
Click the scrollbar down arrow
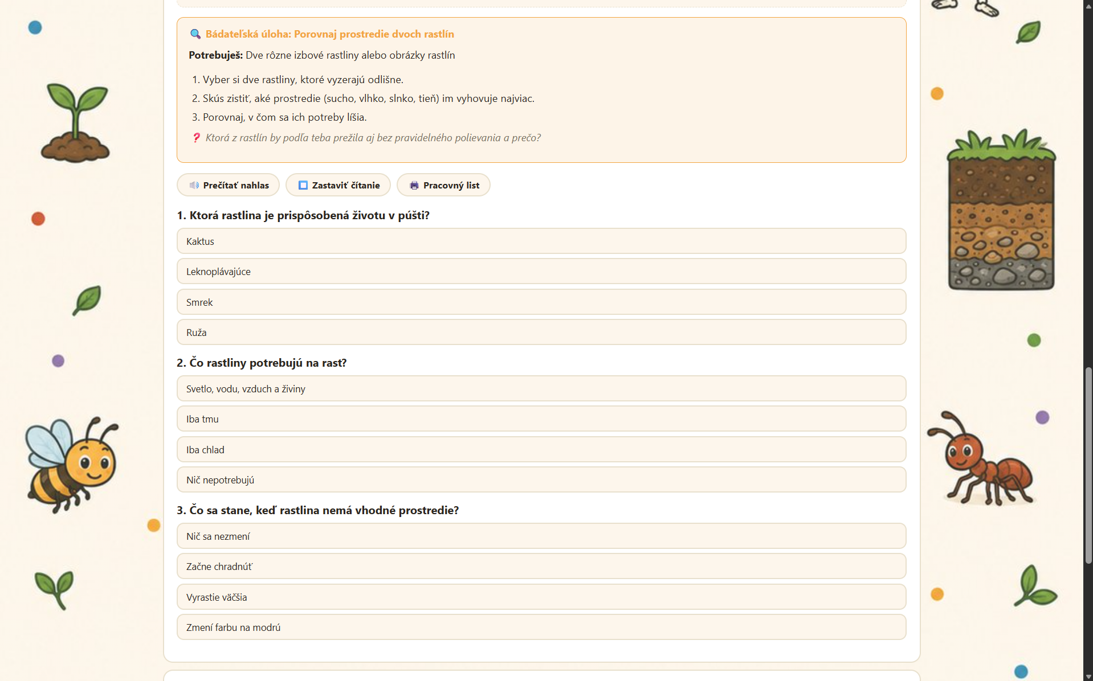pyautogui.click(x=1088, y=676)
